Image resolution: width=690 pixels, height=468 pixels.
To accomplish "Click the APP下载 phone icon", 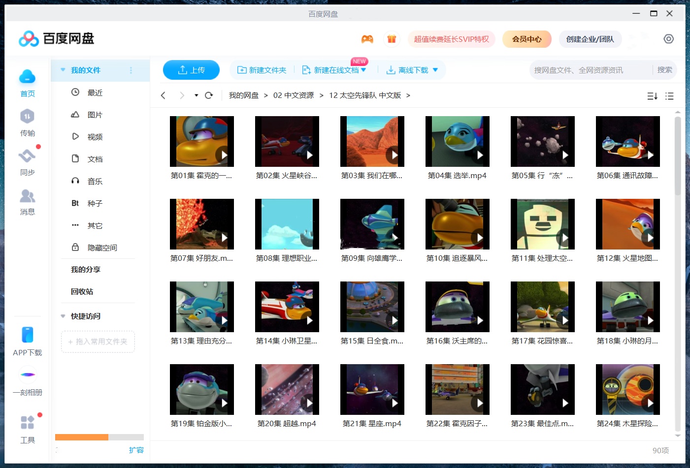I will point(28,335).
